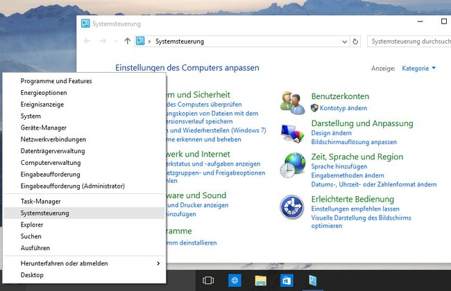Open Datenträgerverwaltung from the menu
The width and height of the screenshot is (451, 291).
85,151
